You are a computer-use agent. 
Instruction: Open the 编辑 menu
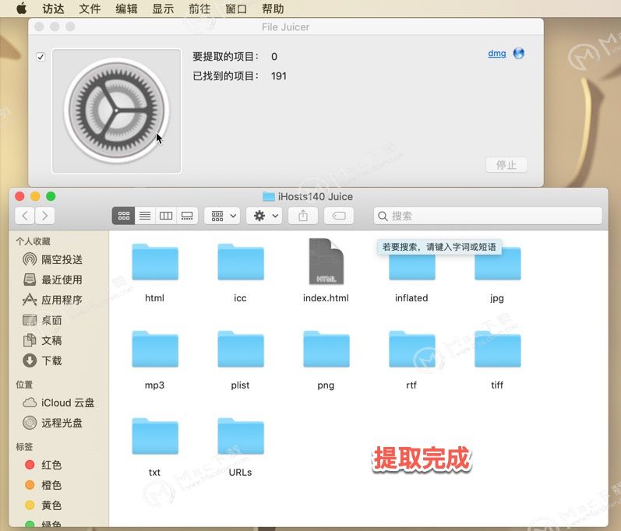click(x=126, y=9)
